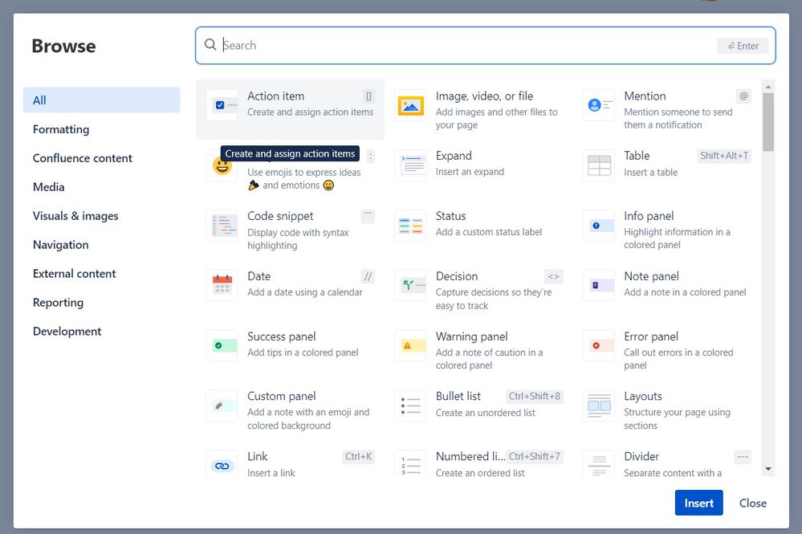The height and width of the screenshot is (534, 802).
Task: Select the Status label icon
Action: click(x=410, y=226)
